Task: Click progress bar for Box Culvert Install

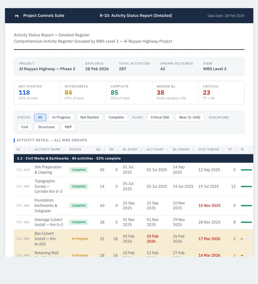Action: 246,239
